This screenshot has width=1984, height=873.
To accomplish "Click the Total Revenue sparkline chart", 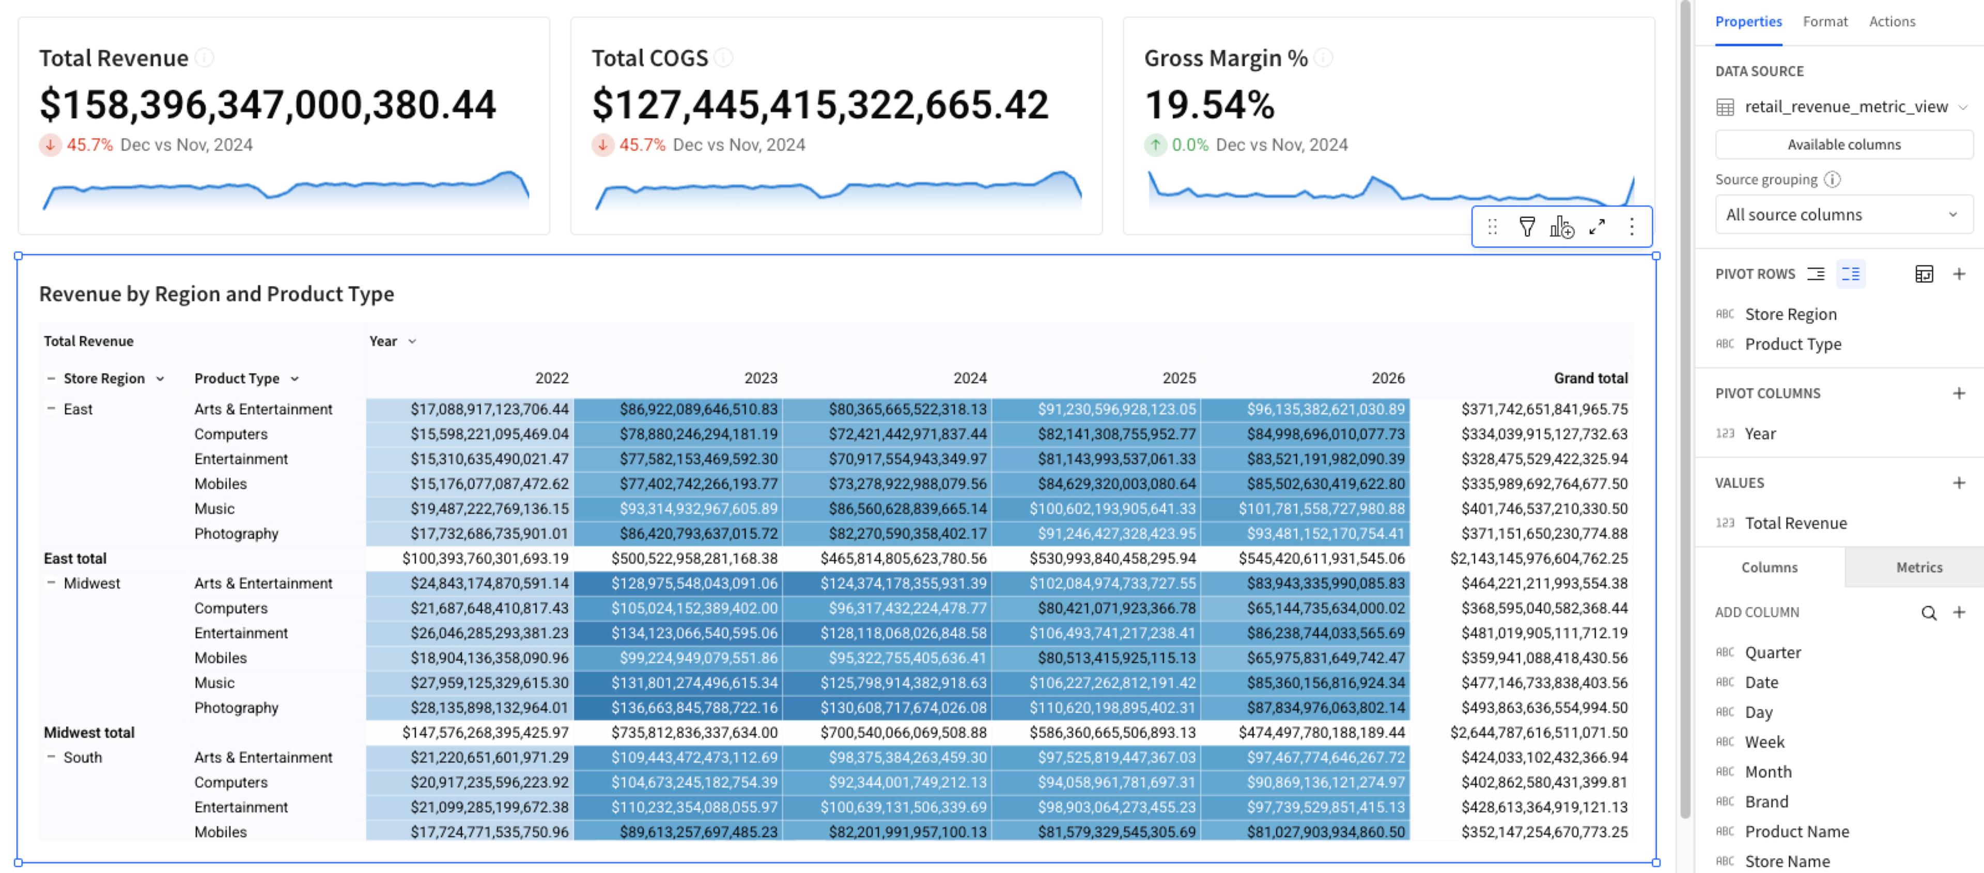I will click(285, 190).
